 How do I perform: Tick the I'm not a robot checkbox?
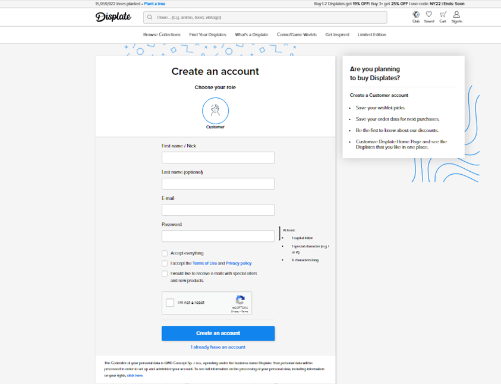pos(170,303)
